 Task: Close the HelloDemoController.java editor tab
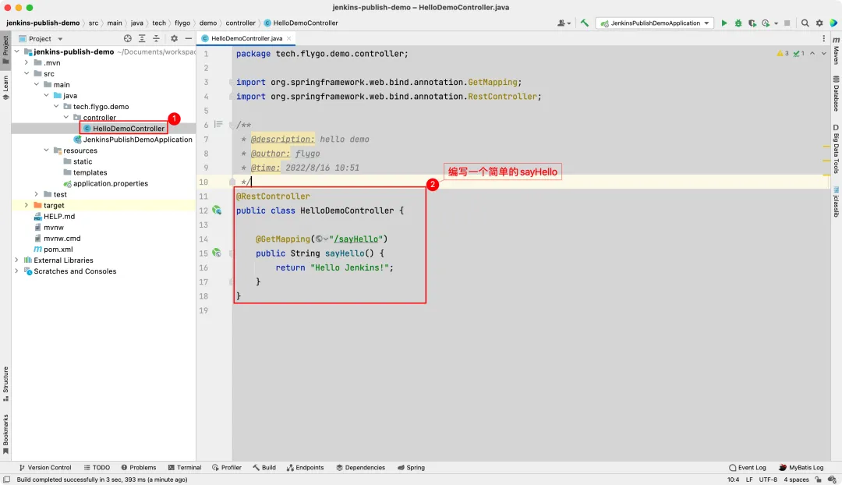coord(289,39)
